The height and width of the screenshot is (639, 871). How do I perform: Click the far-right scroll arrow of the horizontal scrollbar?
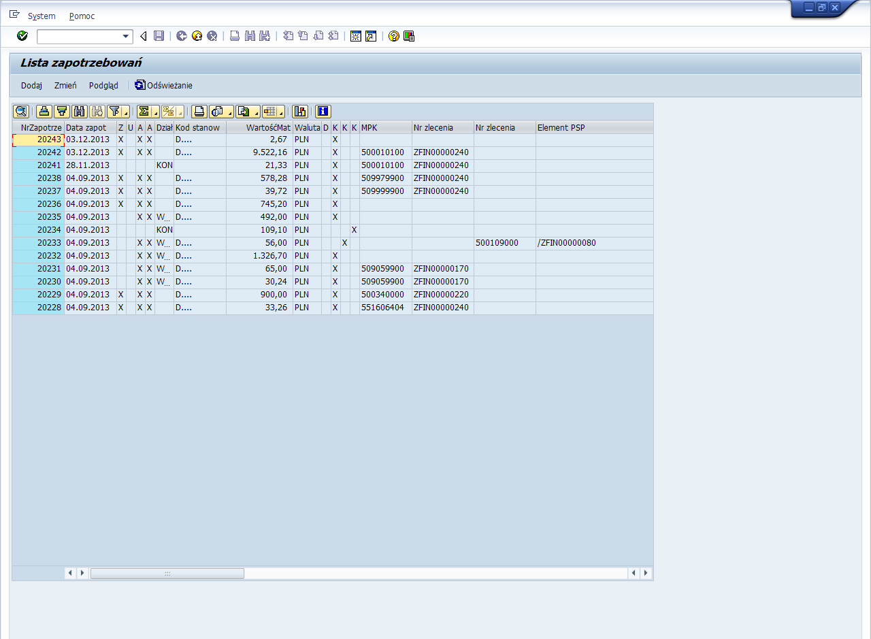coord(646,573)
